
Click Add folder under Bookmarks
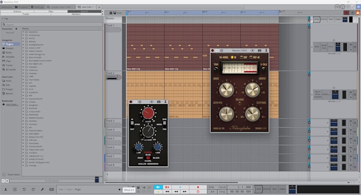tap(10, 105)
